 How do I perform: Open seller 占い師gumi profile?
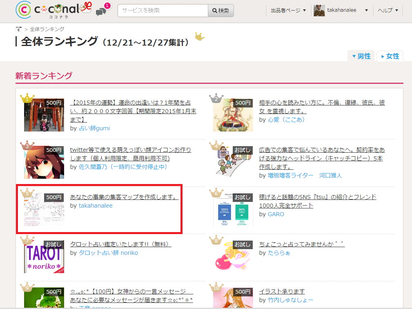[94, 128]
